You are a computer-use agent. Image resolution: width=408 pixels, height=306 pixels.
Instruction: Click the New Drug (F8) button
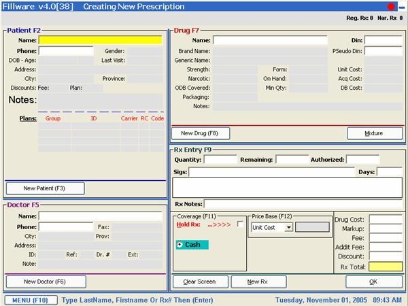(201, 133)
